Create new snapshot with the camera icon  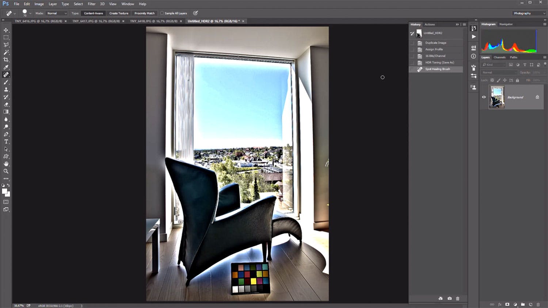tap(449, 299)
